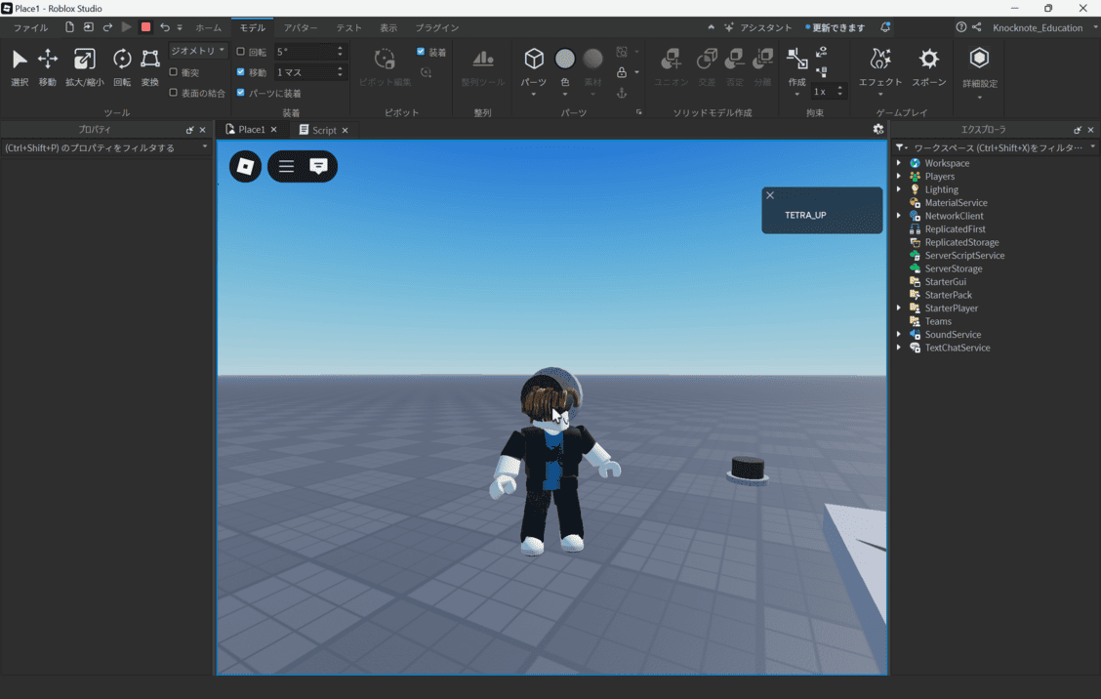
Task: Click the 更新できます update button
Action: [836, 27]
